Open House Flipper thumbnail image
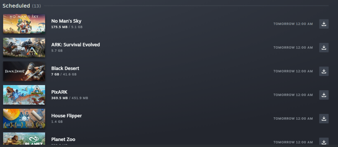This screenshot has height=147, width=338. pos(24,119)
